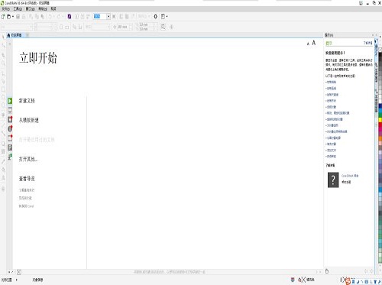
Task: Open the Workspace monitor icon in welcome sidebar
Action: click(10, 110)
